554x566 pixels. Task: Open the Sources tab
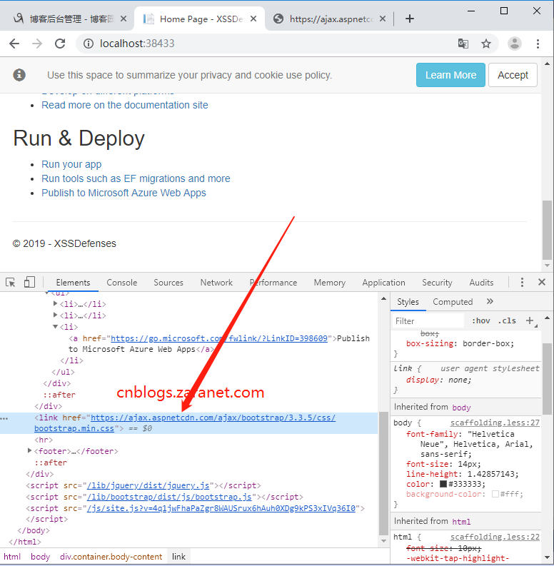pyautogui.click(x=168, y=283)
